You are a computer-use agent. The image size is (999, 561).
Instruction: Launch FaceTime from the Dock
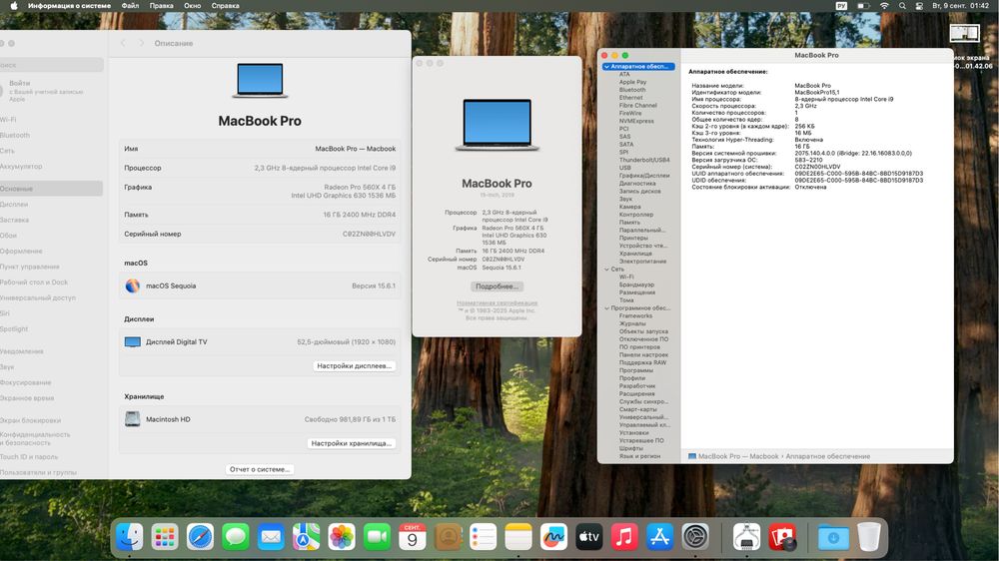tap(377, 537)
